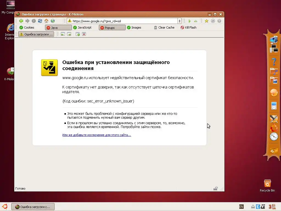
Task: Click K-Meleon taskbar window button
Action: (33, 207)
